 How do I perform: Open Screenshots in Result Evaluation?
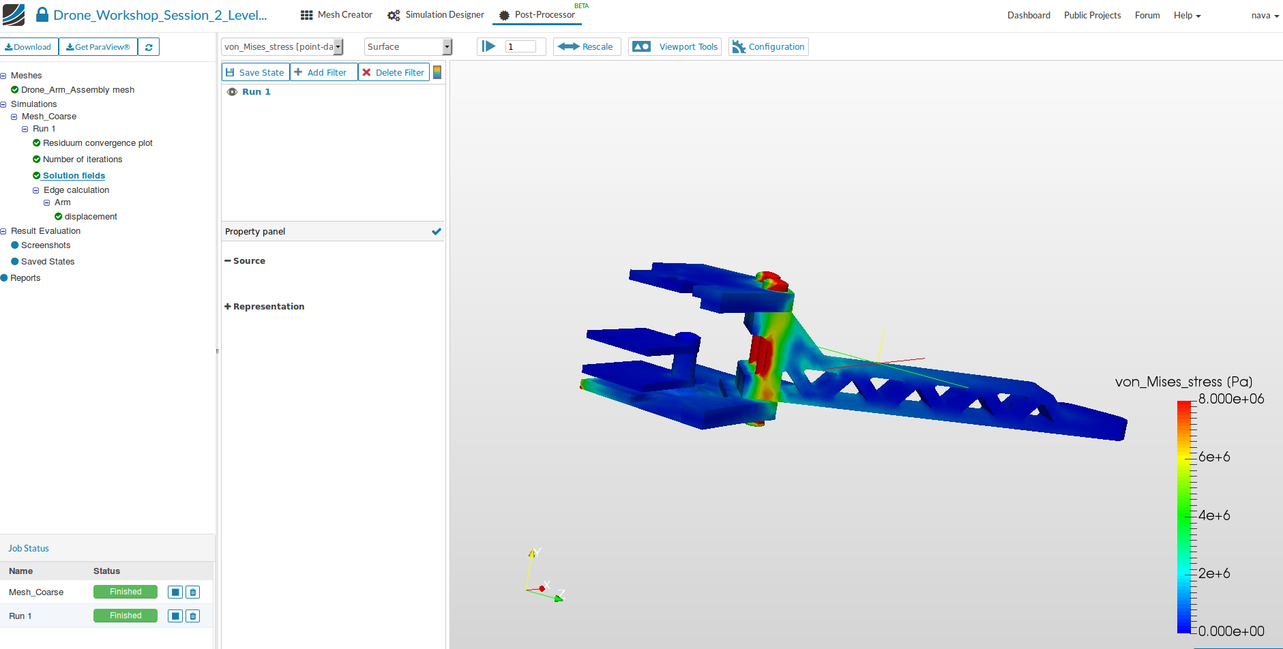[x=46, y=245]
